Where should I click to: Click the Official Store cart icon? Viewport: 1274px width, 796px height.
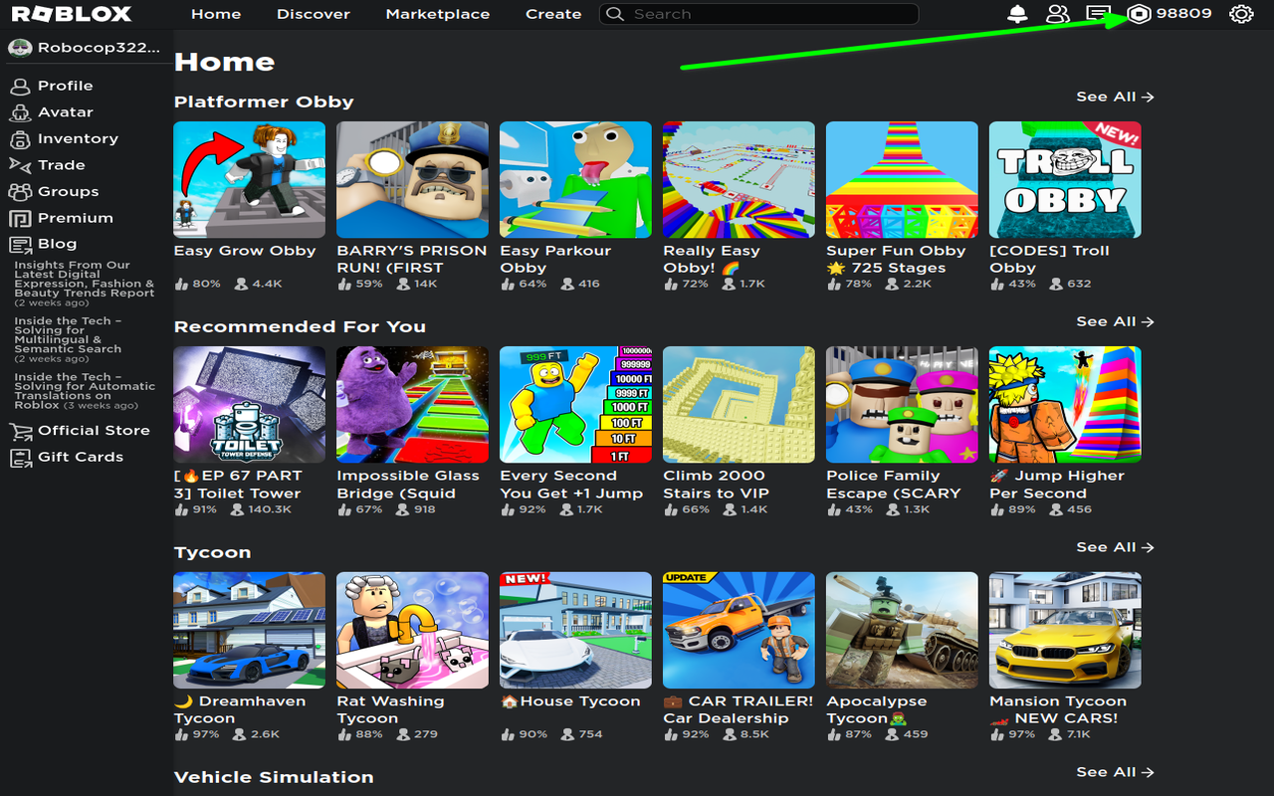point(20,431)
